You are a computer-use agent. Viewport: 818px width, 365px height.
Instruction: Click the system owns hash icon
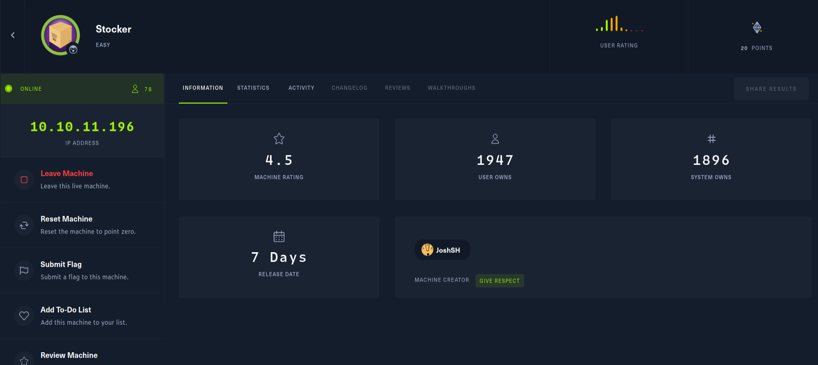[x=711, y=139]
